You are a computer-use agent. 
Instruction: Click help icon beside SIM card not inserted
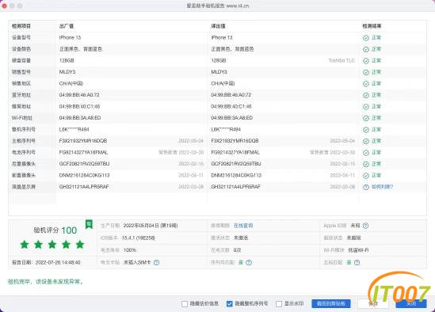point(156,262)
